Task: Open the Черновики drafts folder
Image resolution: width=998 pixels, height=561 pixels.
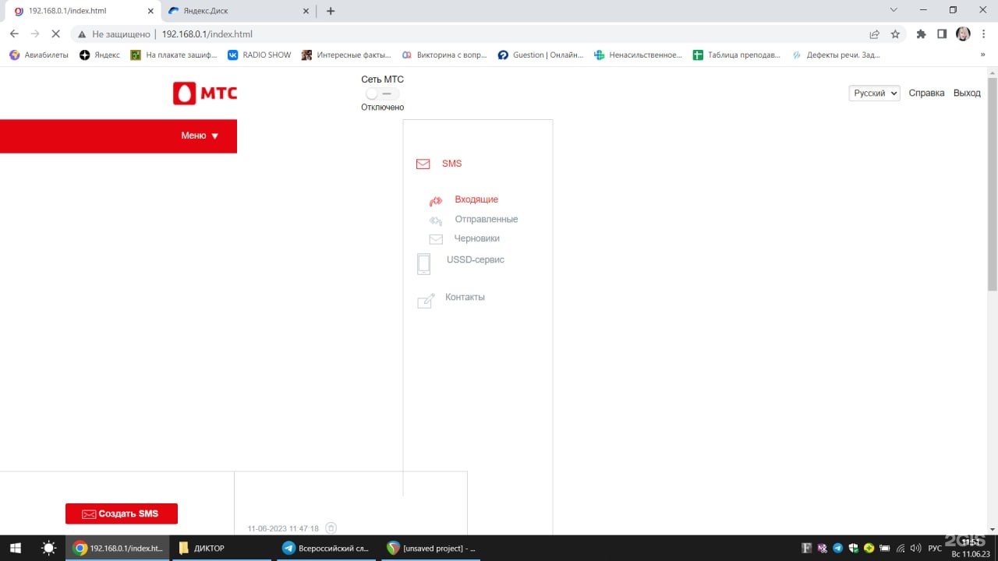Action: (477, 238)
